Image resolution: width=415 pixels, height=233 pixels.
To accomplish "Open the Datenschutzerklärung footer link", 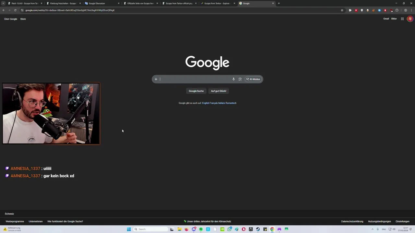I will [x=352, y=221].
